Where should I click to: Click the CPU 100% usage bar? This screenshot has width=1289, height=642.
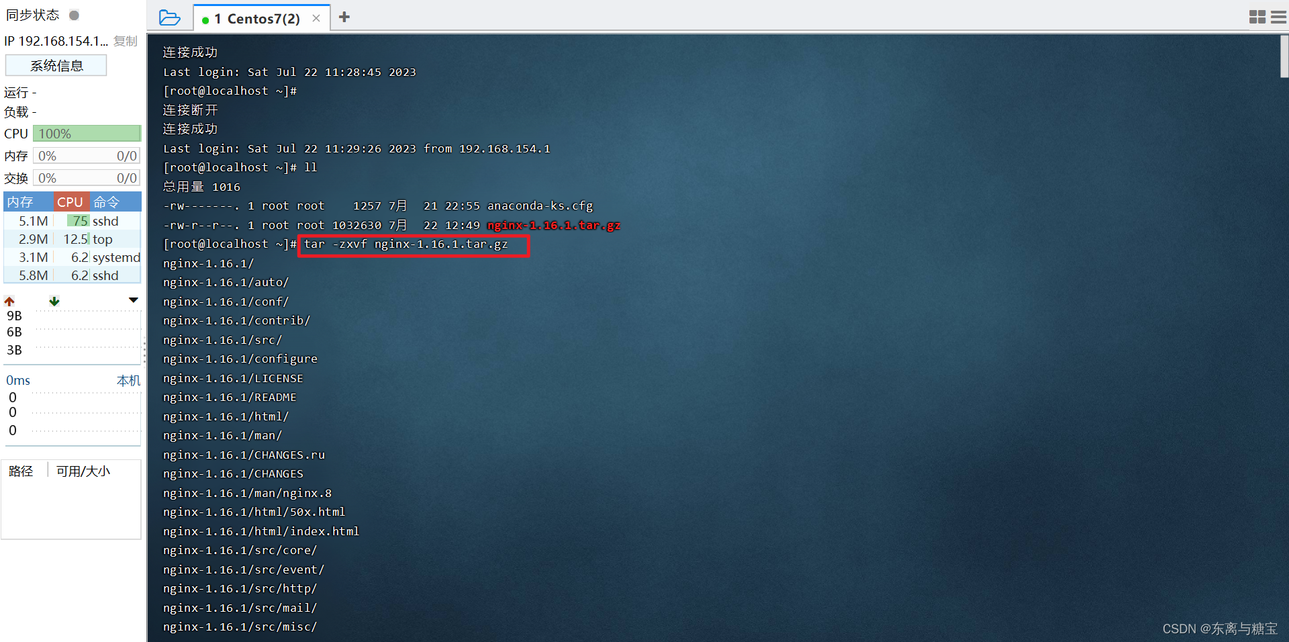87,134
